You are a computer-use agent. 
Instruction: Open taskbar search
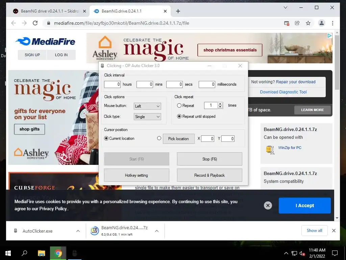(x=24, y=253)
